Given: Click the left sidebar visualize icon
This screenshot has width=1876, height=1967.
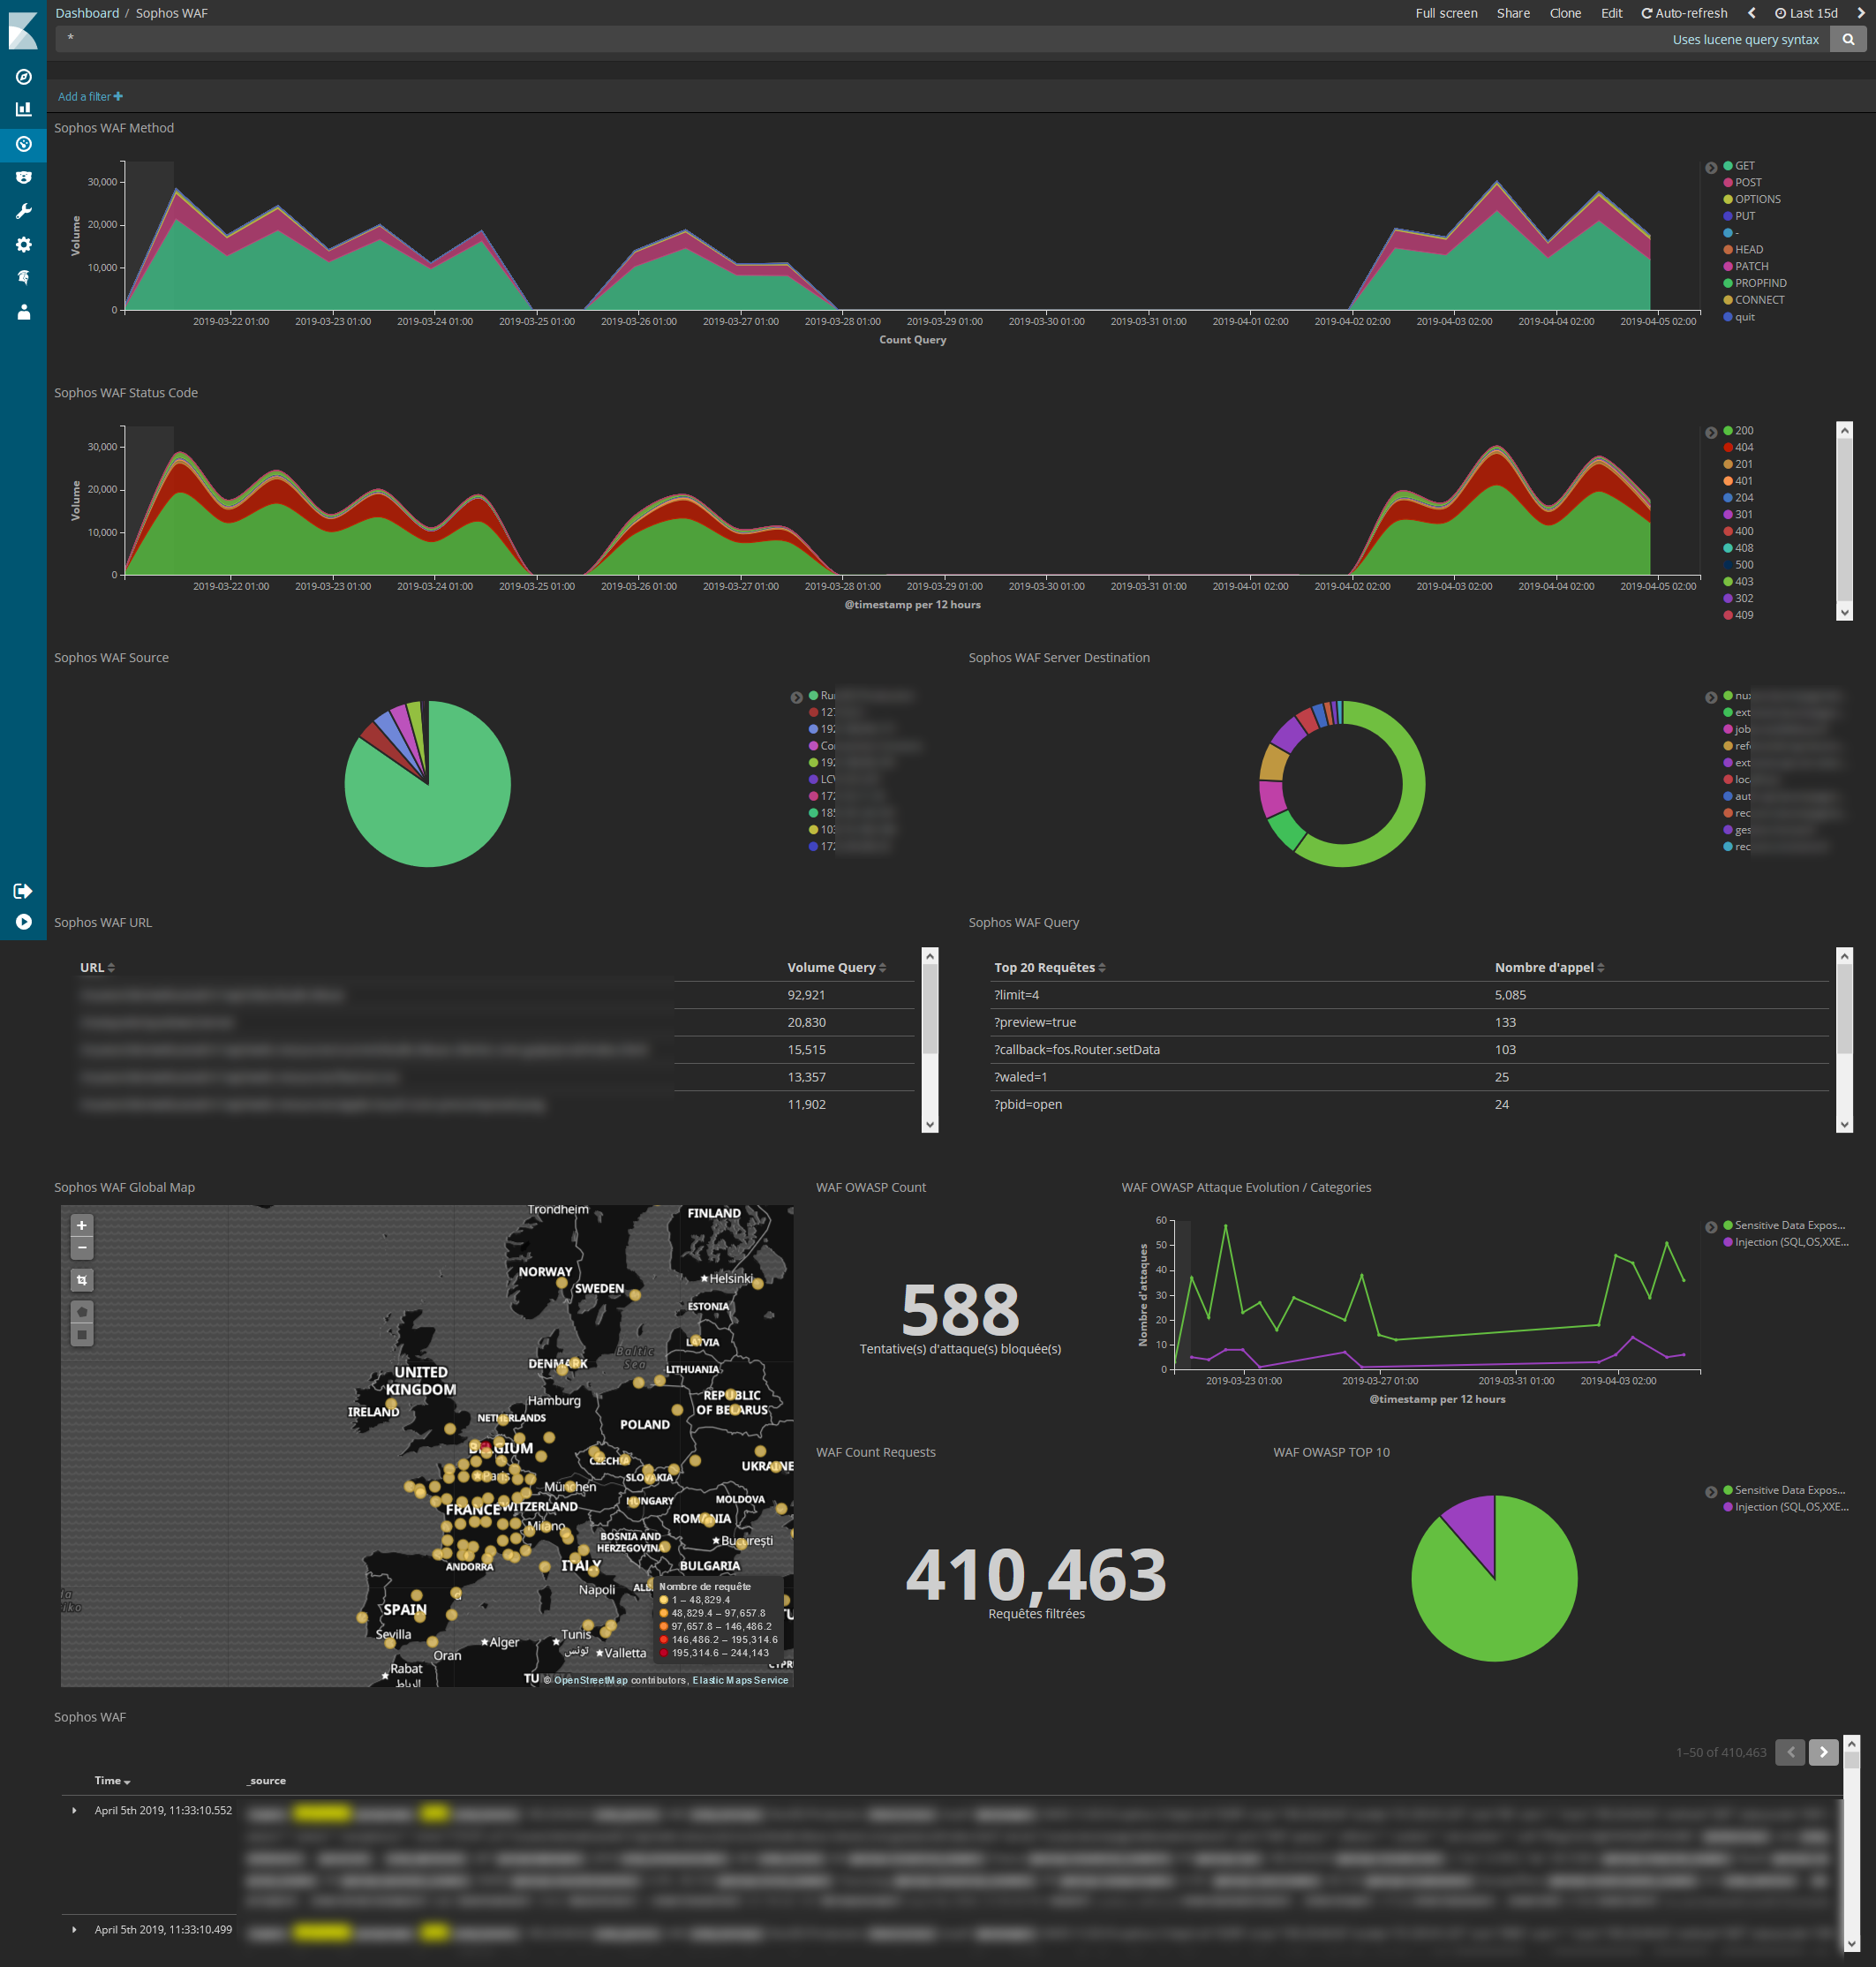Looking at the screenshot, I should click(25, 107).
